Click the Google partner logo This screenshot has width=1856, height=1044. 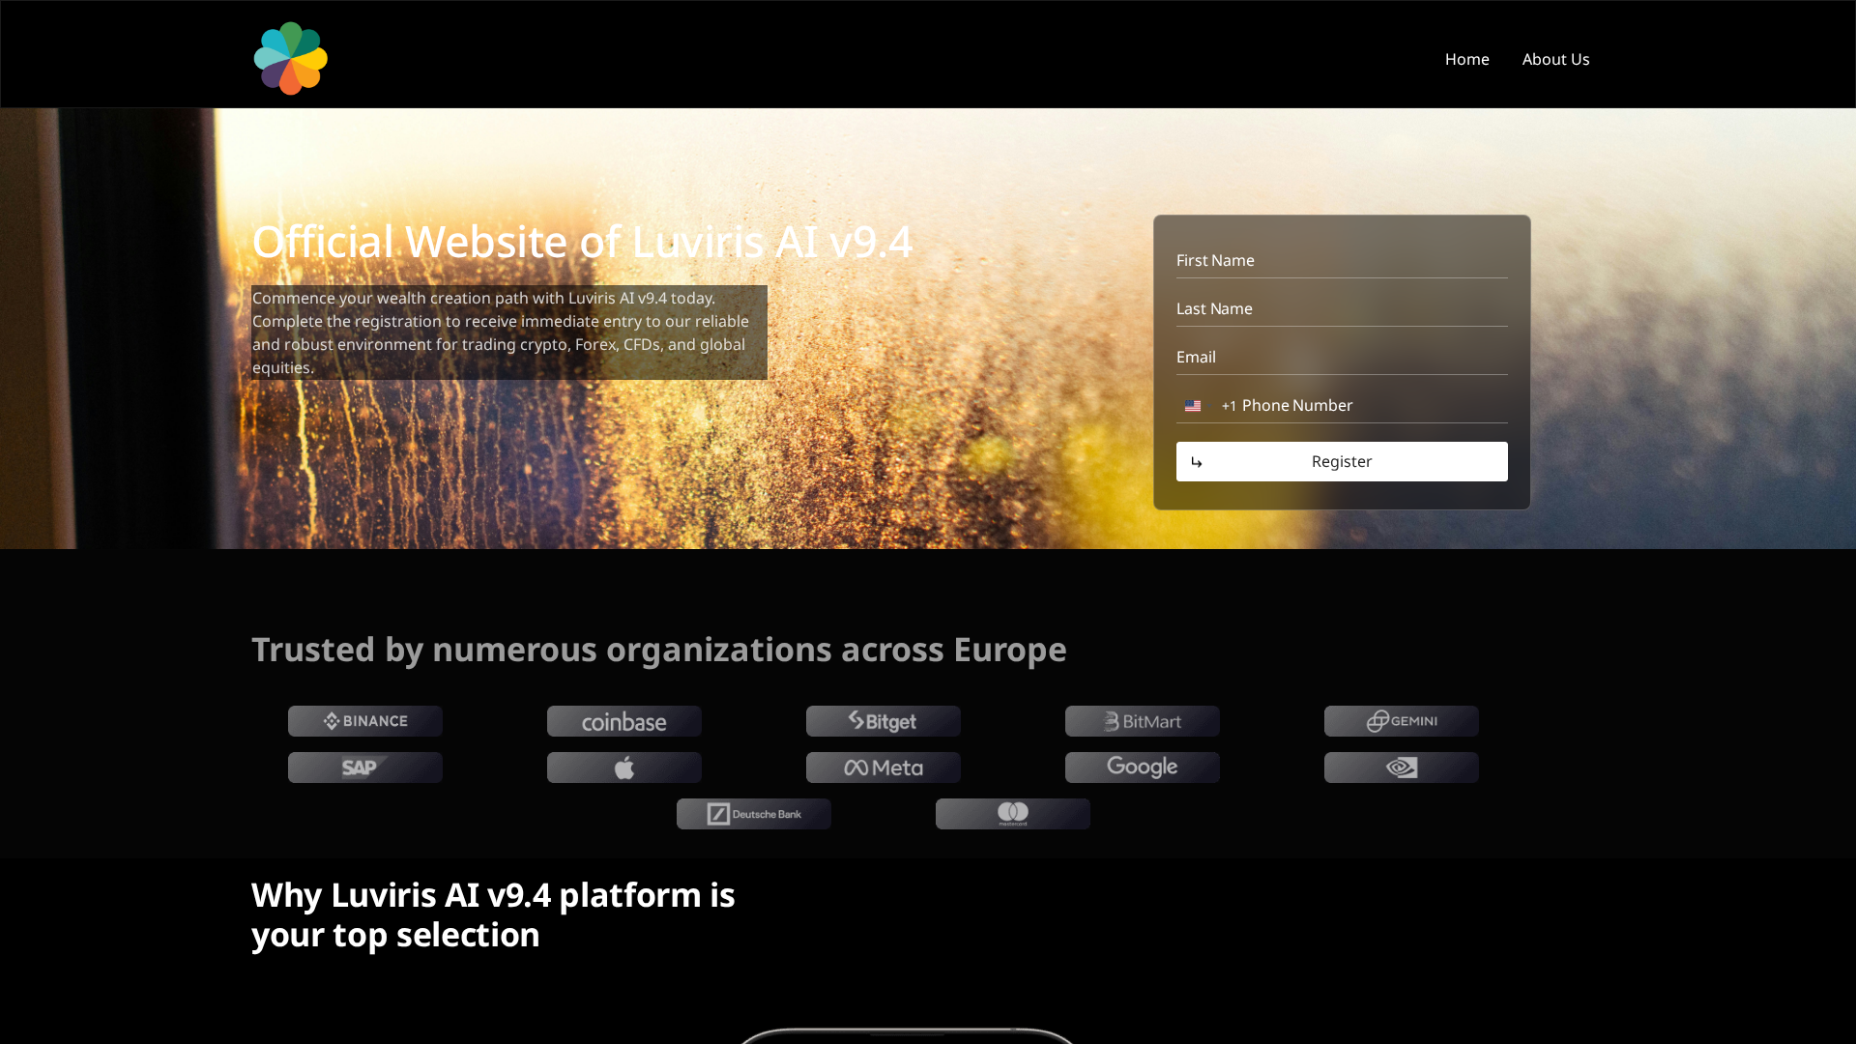tap(1142, 766)
